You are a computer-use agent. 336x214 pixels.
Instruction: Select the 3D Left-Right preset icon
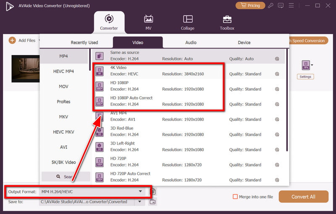click(100, 147)
